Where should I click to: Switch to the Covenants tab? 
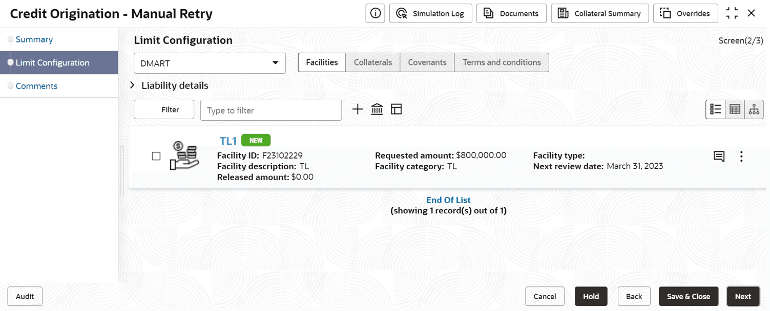click(427, 62)
